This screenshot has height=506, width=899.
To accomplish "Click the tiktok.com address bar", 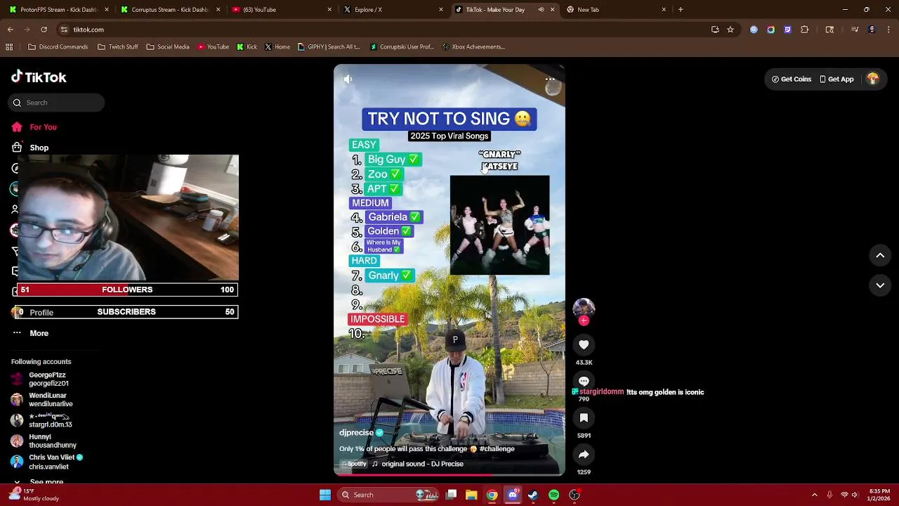I will click(x=379, y=30).
